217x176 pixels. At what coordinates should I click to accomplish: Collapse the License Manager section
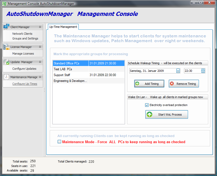pos(40,47)
